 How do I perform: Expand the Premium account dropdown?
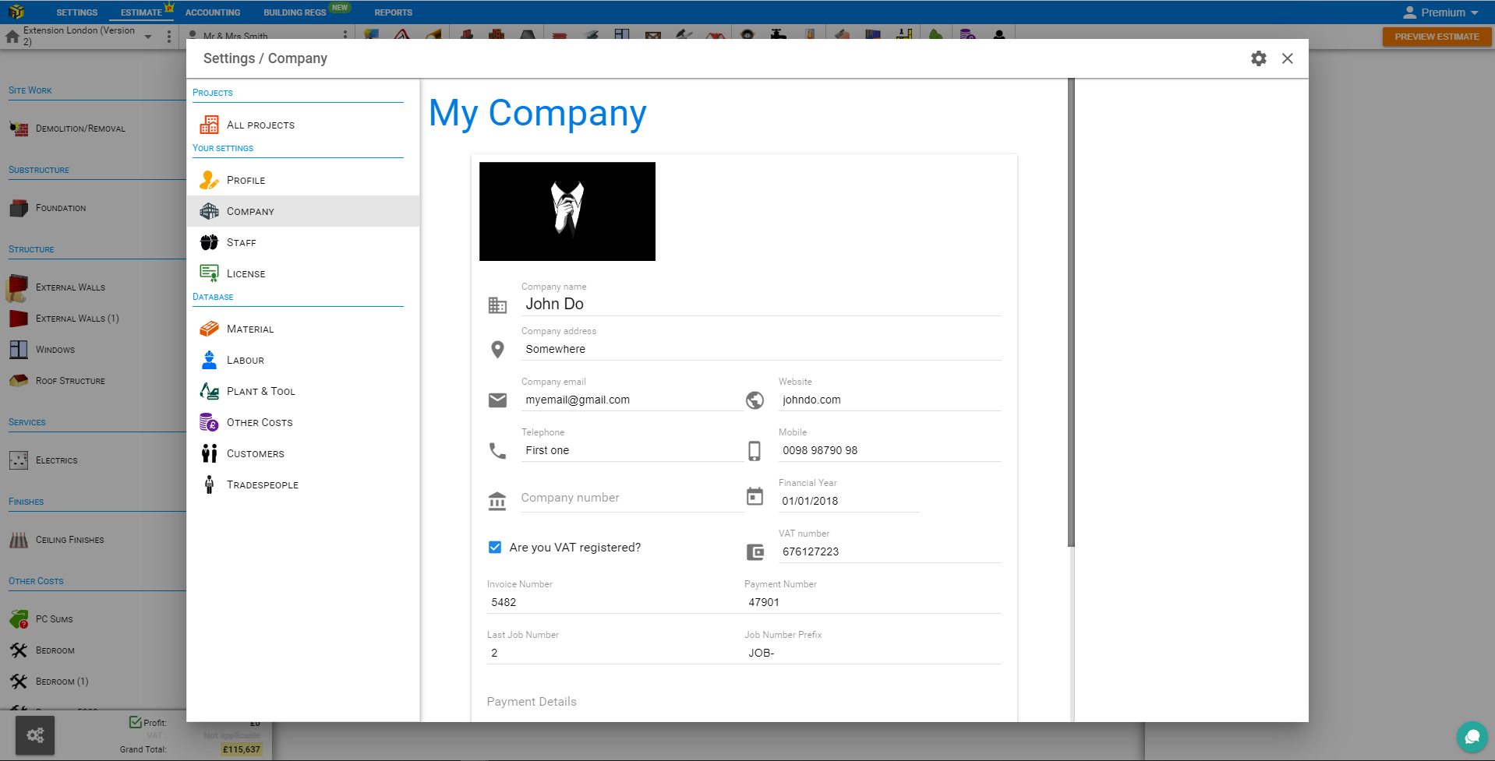tap(1440, 12)
